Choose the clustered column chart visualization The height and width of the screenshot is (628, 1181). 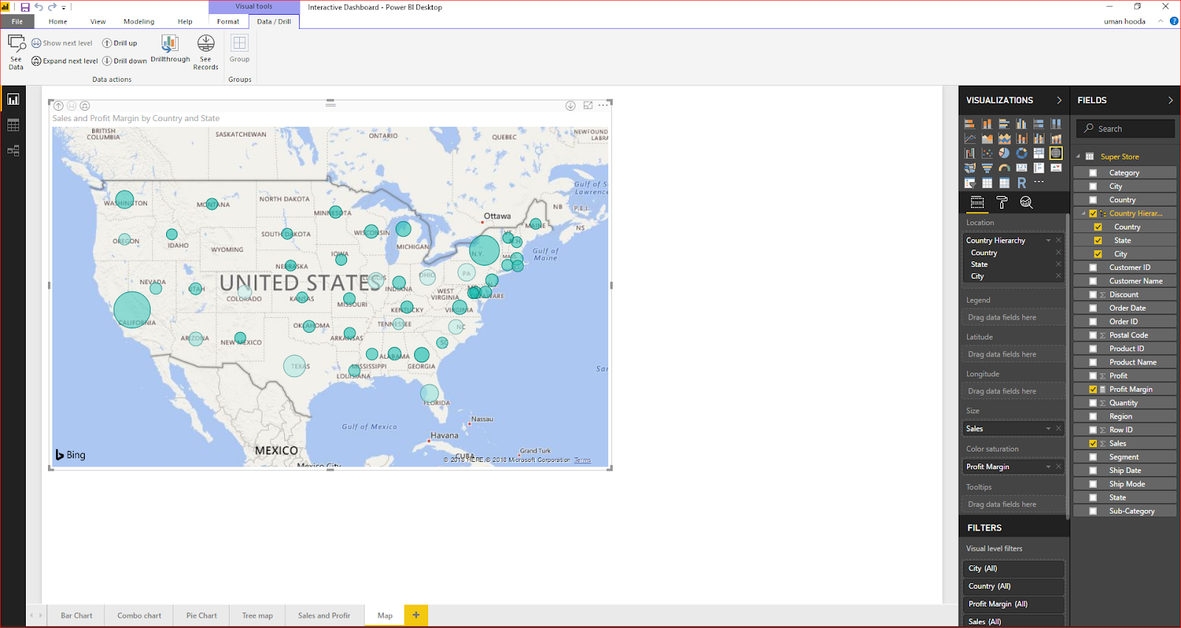click(x=1022, y=124)
